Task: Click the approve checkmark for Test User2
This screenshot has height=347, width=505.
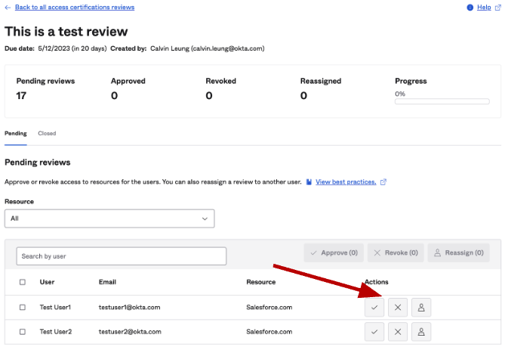Action: click(x=374, y=331)
